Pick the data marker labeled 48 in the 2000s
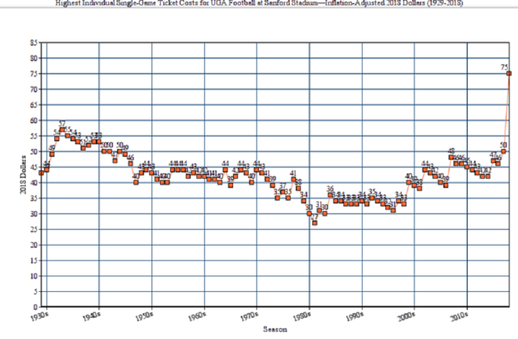 [451, 157]
